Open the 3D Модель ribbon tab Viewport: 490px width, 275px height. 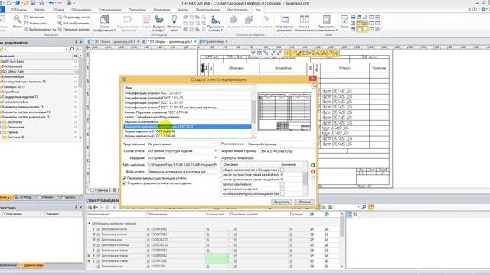click(x=18, y=10)
